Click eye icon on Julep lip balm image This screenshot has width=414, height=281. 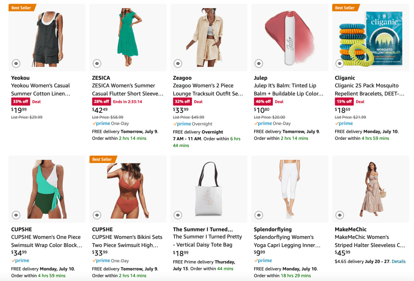click(259, 64)
